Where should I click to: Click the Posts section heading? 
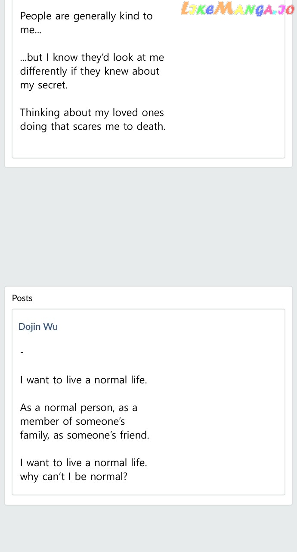(22, 298)
